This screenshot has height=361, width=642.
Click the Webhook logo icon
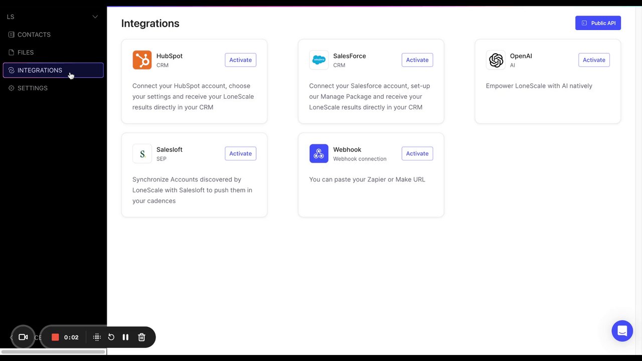click(319, 153)
